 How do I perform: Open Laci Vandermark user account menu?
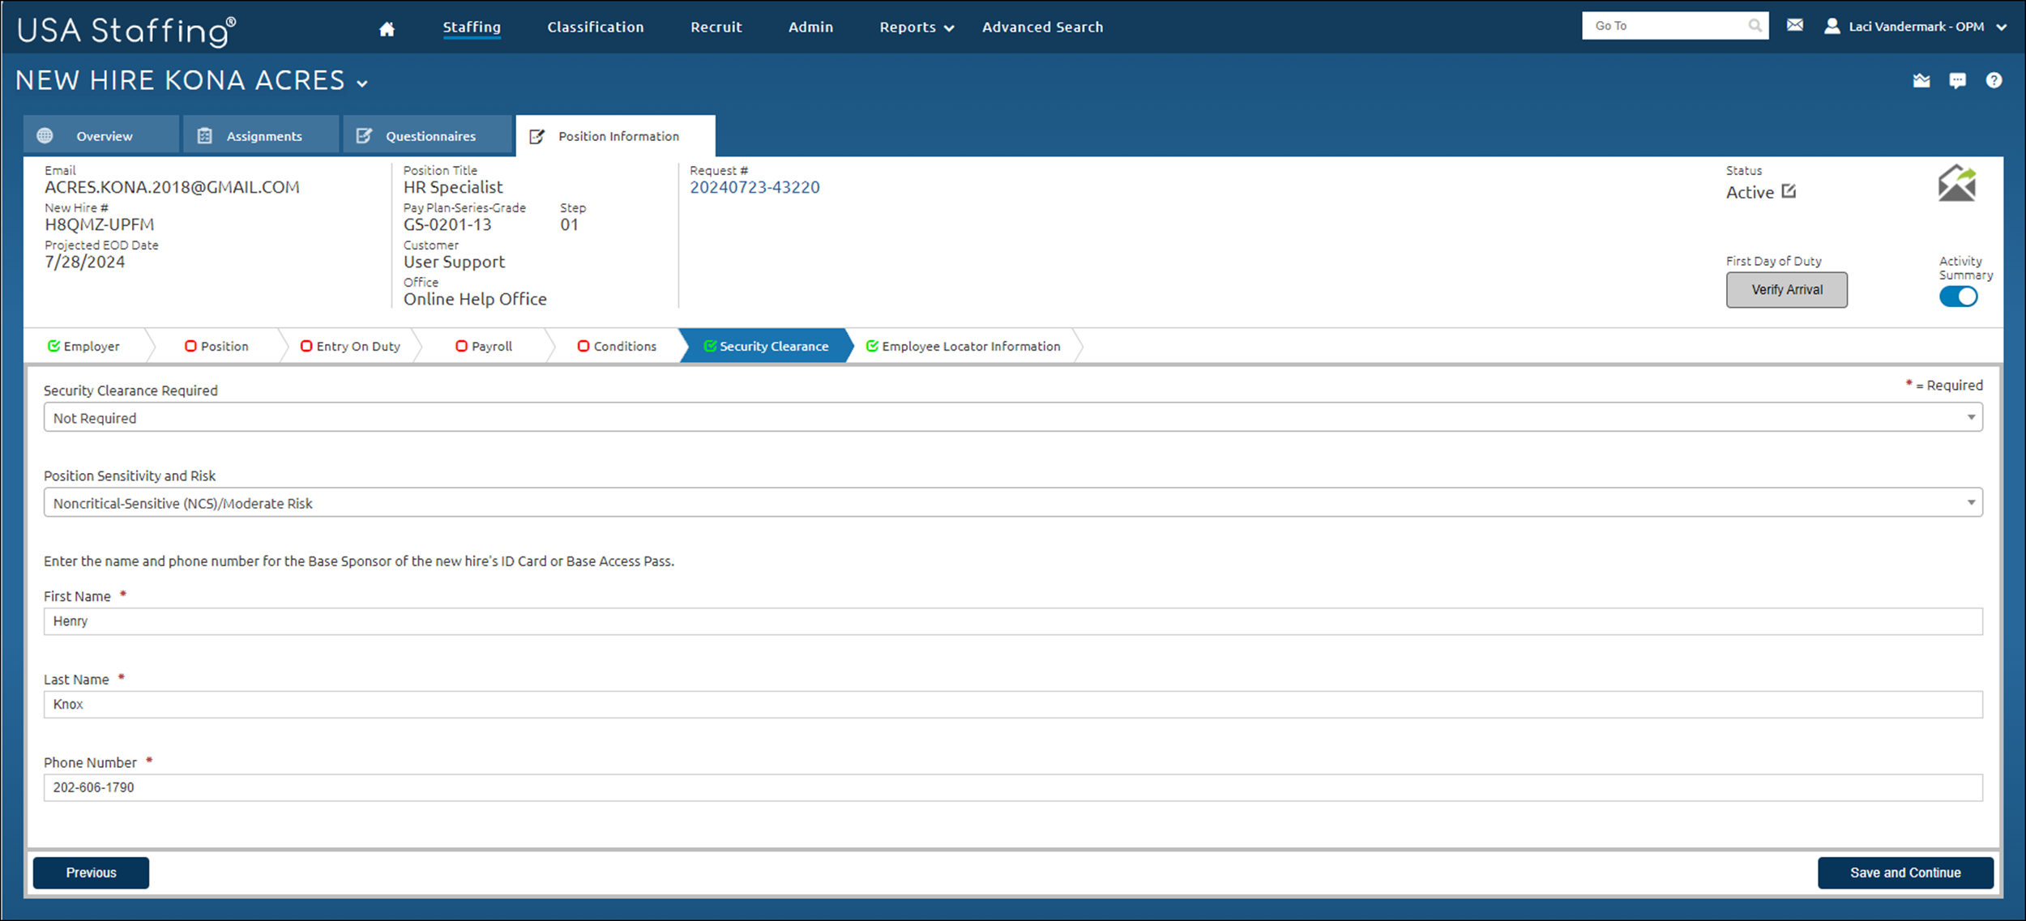[x=1915, y=27]
